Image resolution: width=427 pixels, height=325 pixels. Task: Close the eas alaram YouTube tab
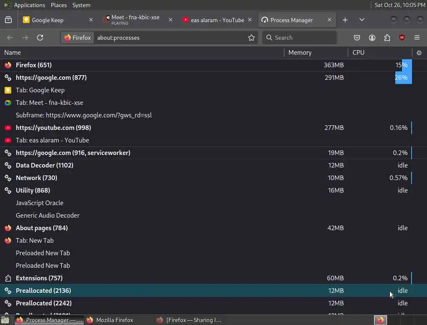pyautogui.click(x=250, y=20)
